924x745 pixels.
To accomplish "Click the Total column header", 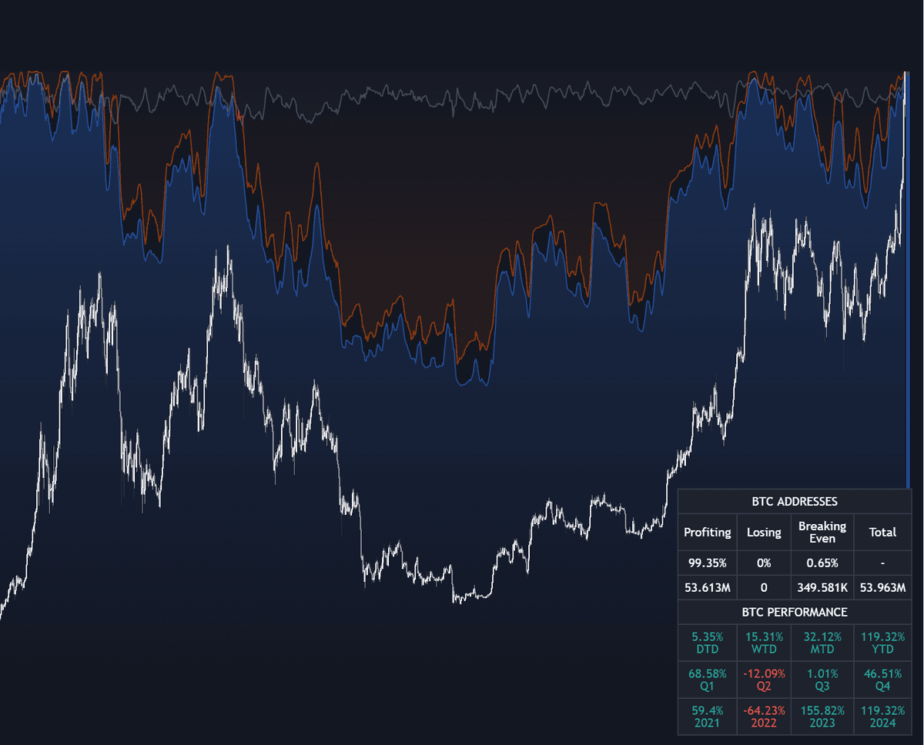I will point(882,533).
